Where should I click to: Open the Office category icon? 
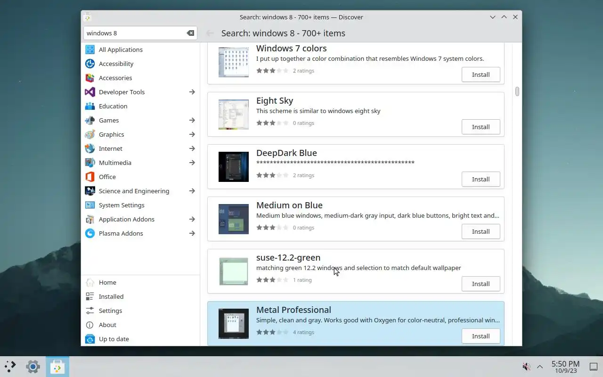(90, 177)
